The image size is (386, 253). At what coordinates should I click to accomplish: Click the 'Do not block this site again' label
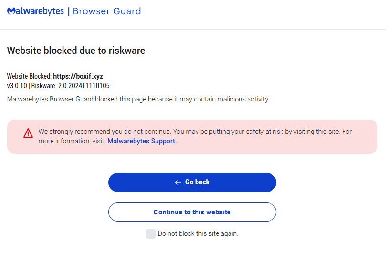click(198, 233)
